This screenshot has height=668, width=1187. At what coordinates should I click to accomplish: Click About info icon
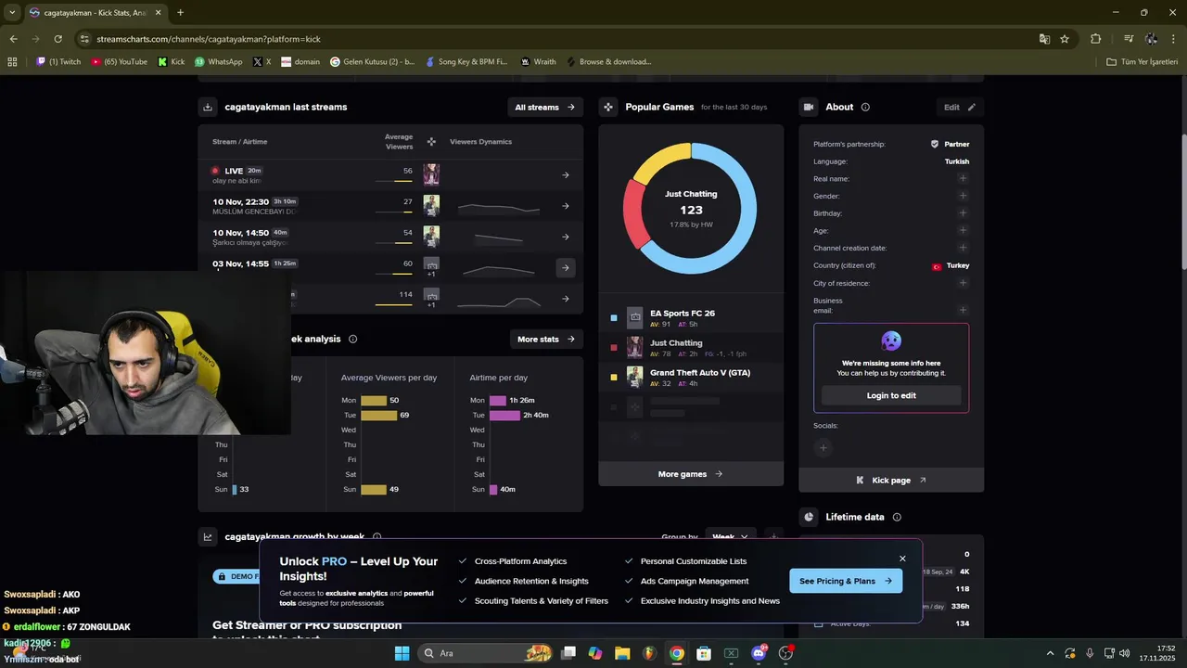tap(865, 107)
